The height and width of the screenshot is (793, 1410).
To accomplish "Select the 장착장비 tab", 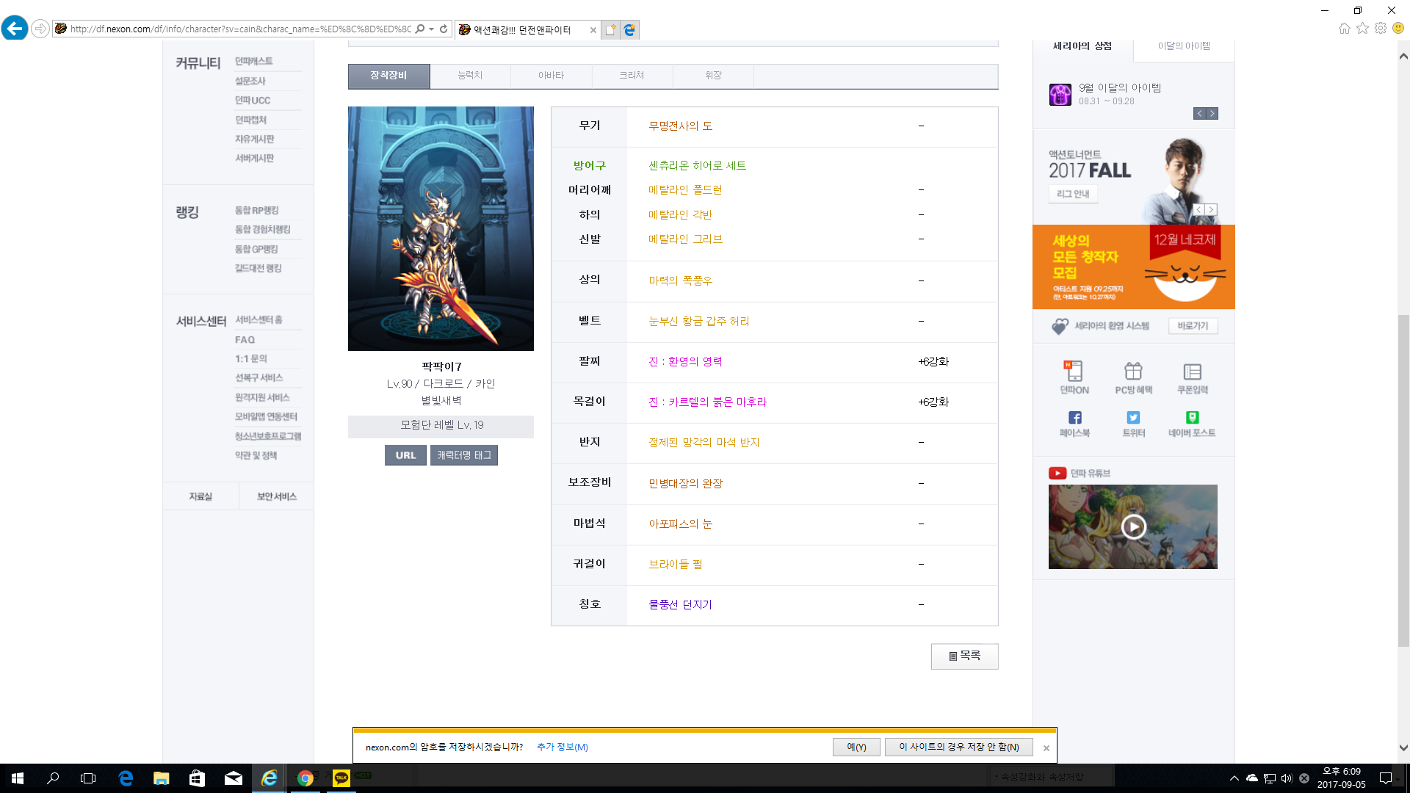I will click(388, 76).
